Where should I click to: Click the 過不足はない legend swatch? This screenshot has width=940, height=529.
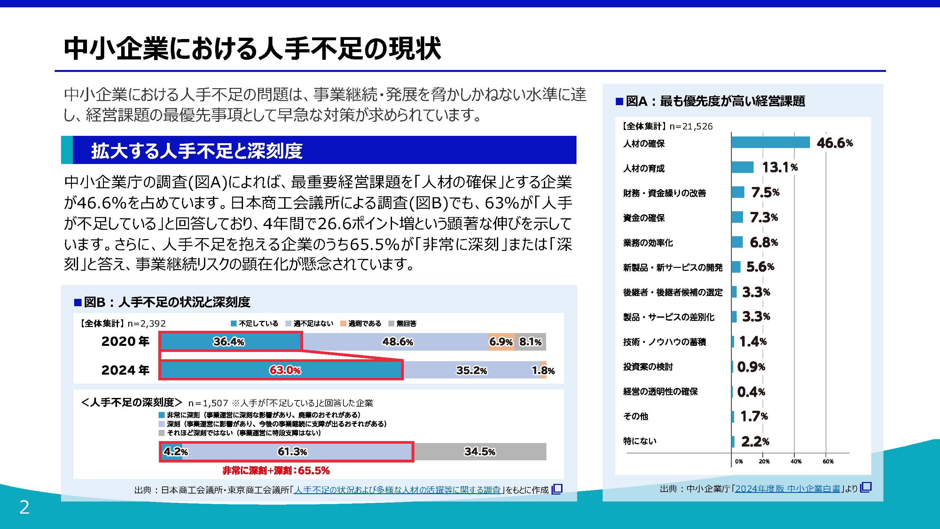click(x=288, y=323)
